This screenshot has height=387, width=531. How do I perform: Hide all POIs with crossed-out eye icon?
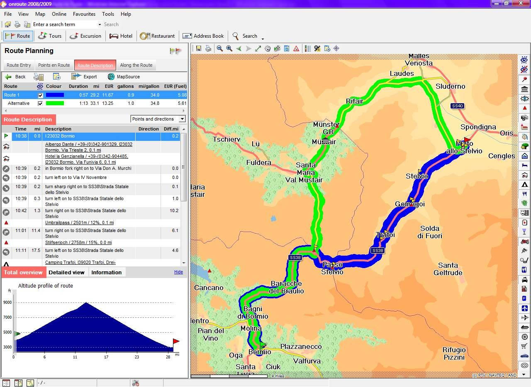(x=524, y=69)
